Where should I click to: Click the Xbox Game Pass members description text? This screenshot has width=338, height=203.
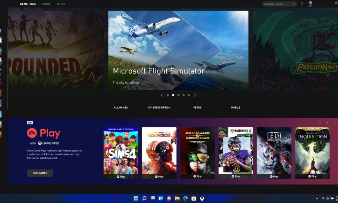(54, 154)
